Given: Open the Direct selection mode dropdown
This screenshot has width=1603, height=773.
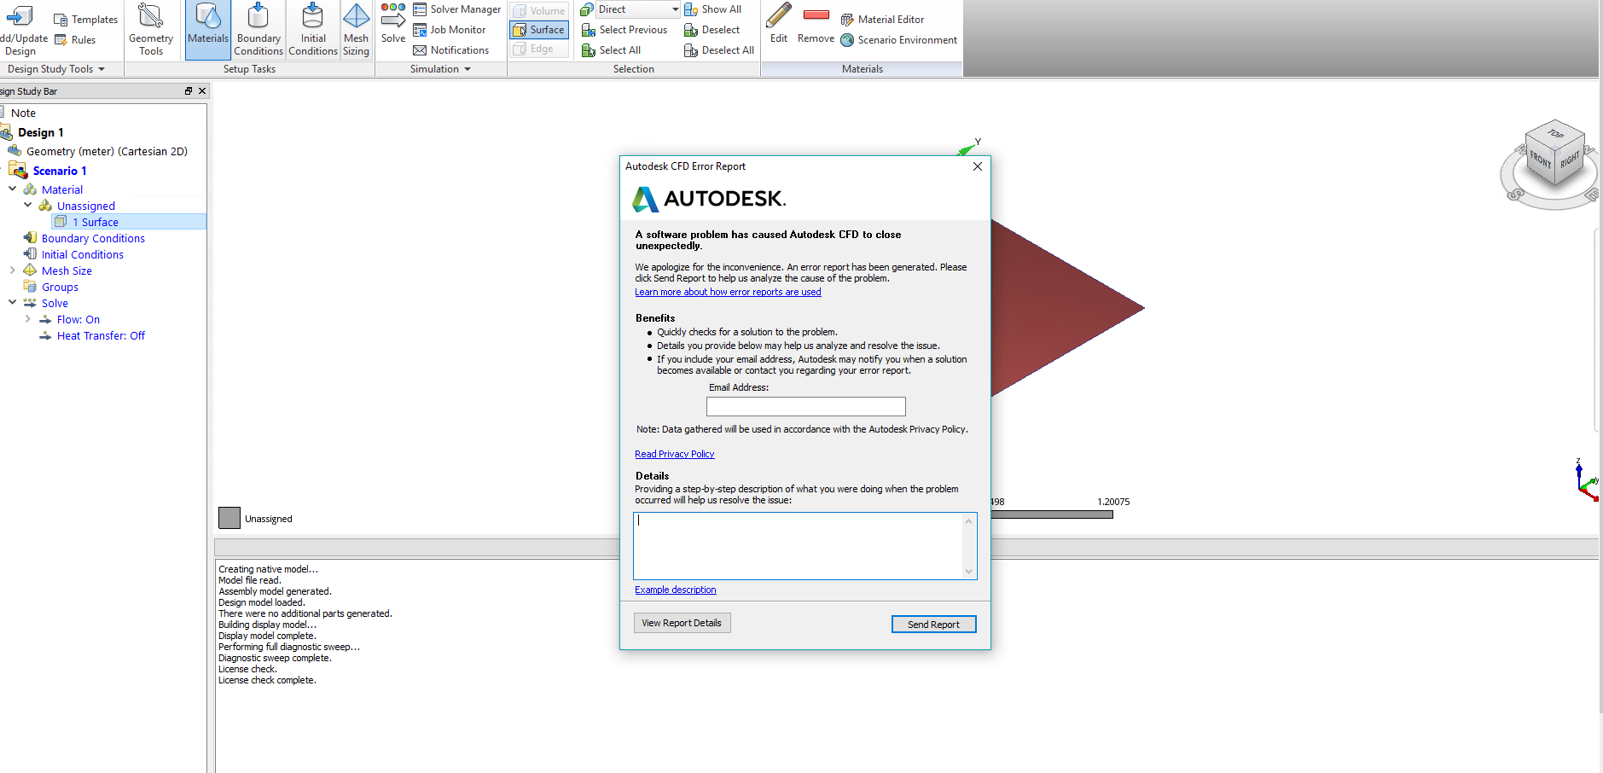Looking at the screenshot, I should click(x=675, y=9).
